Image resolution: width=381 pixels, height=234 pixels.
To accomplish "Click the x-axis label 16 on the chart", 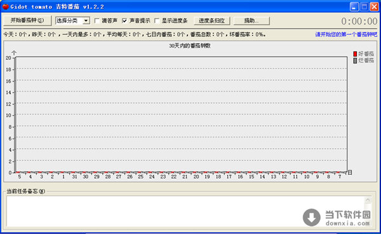I will pyautogui.click(x=240, y=177).
